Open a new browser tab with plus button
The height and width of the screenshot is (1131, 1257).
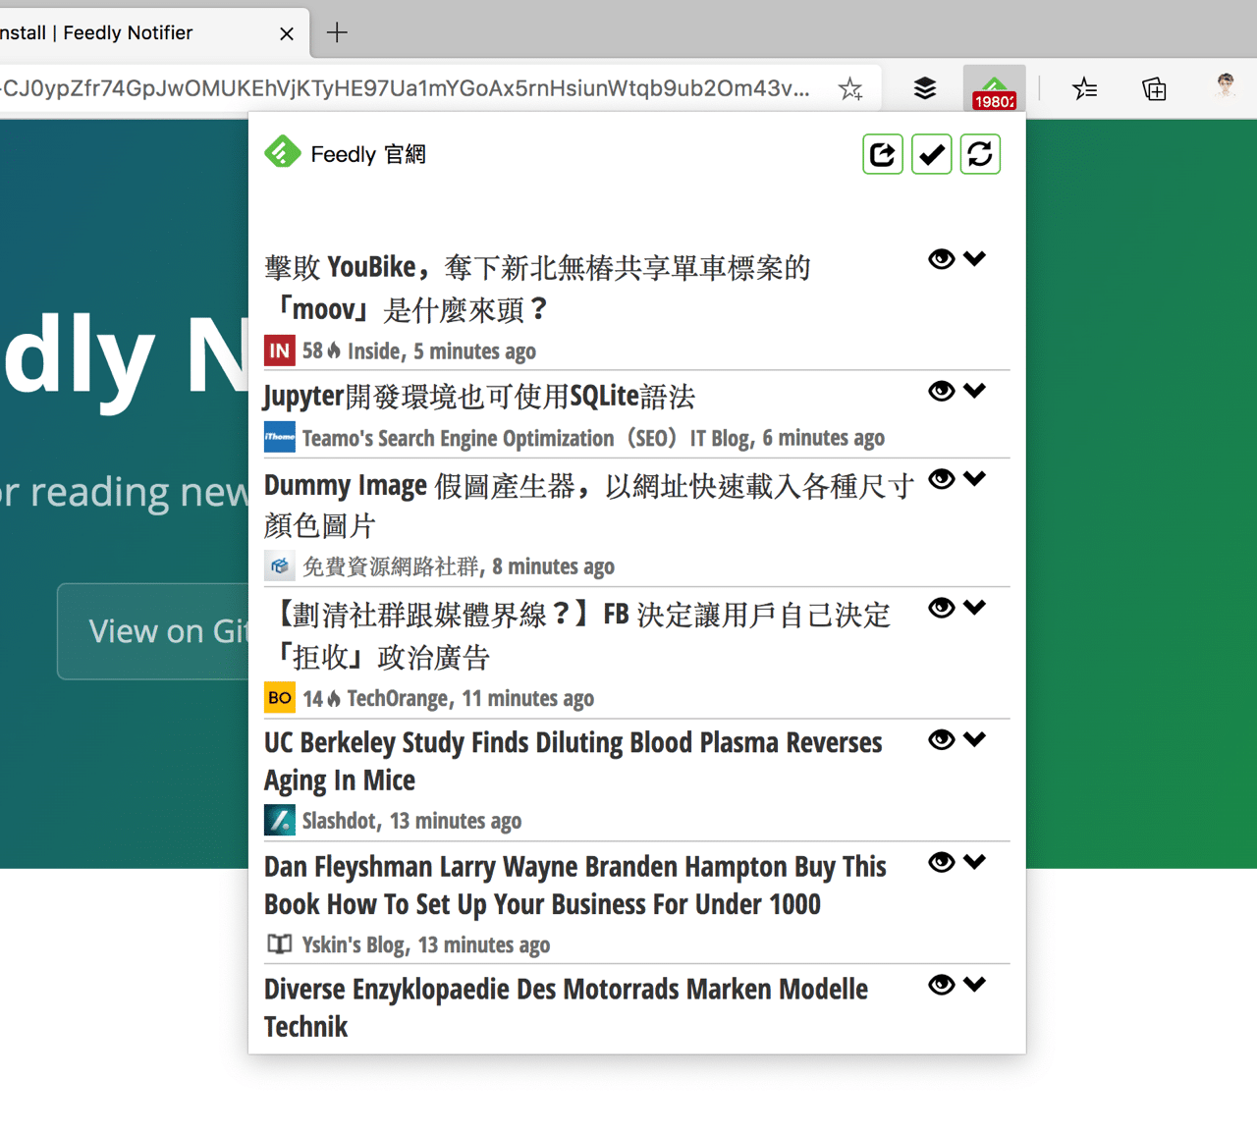337,32
